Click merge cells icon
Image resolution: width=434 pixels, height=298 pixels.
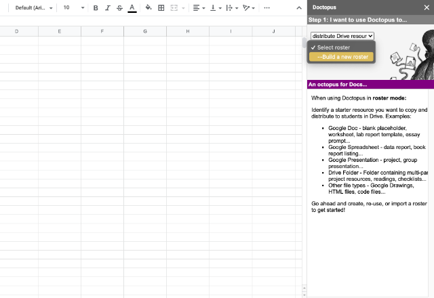point(174,8)
